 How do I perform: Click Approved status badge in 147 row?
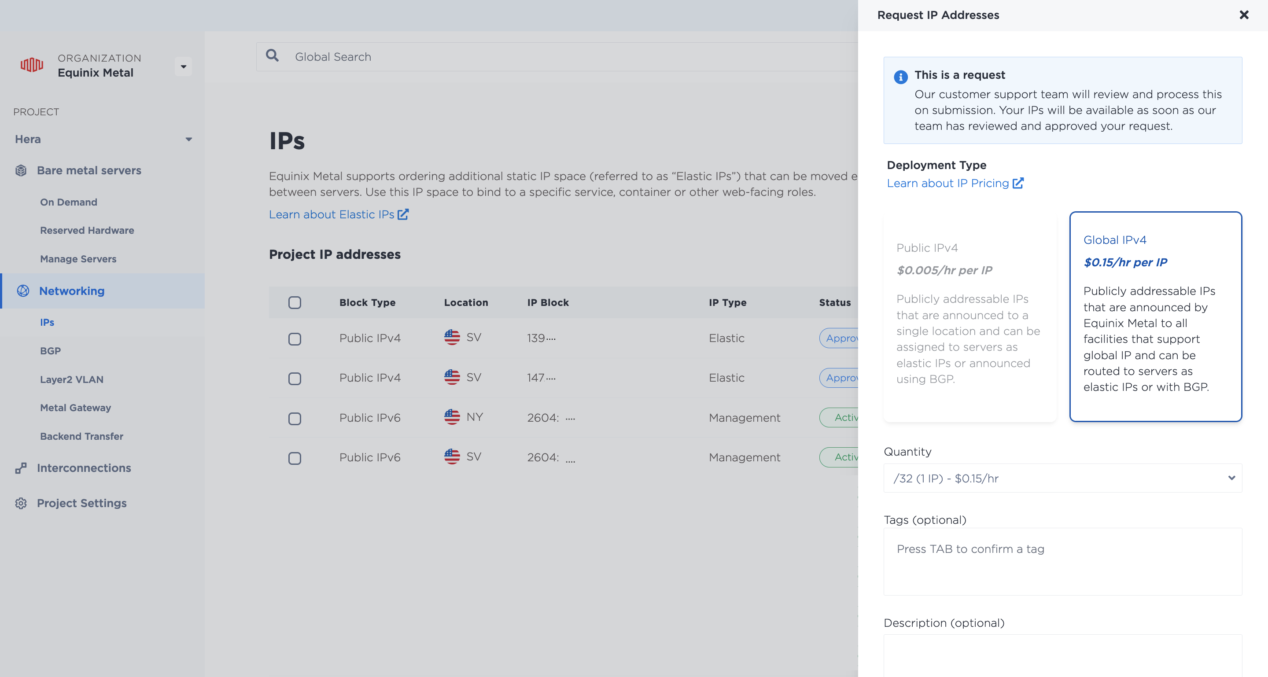pos(839,378)
